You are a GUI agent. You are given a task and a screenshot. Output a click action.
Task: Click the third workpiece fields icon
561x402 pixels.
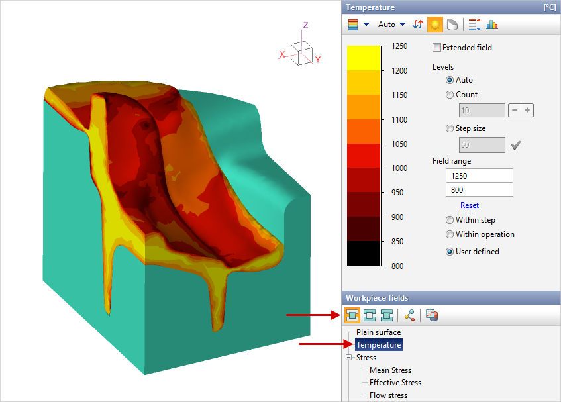pos(387,315)
